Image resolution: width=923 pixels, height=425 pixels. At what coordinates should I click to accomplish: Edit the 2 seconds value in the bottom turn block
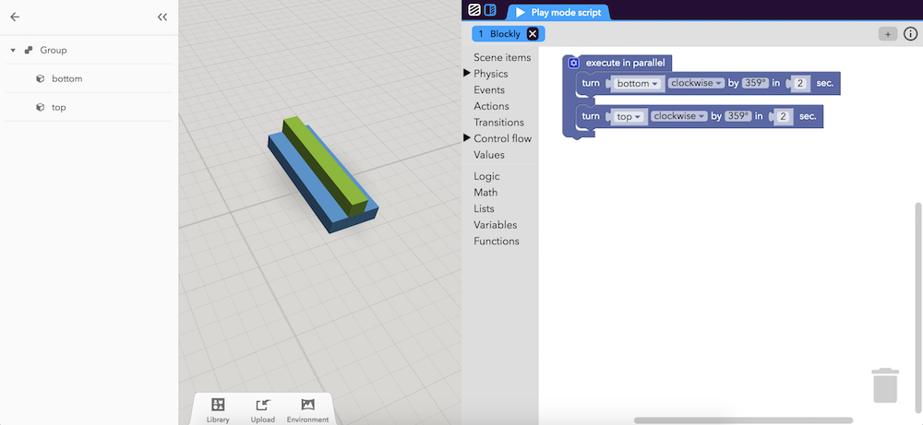coord(800,84)
